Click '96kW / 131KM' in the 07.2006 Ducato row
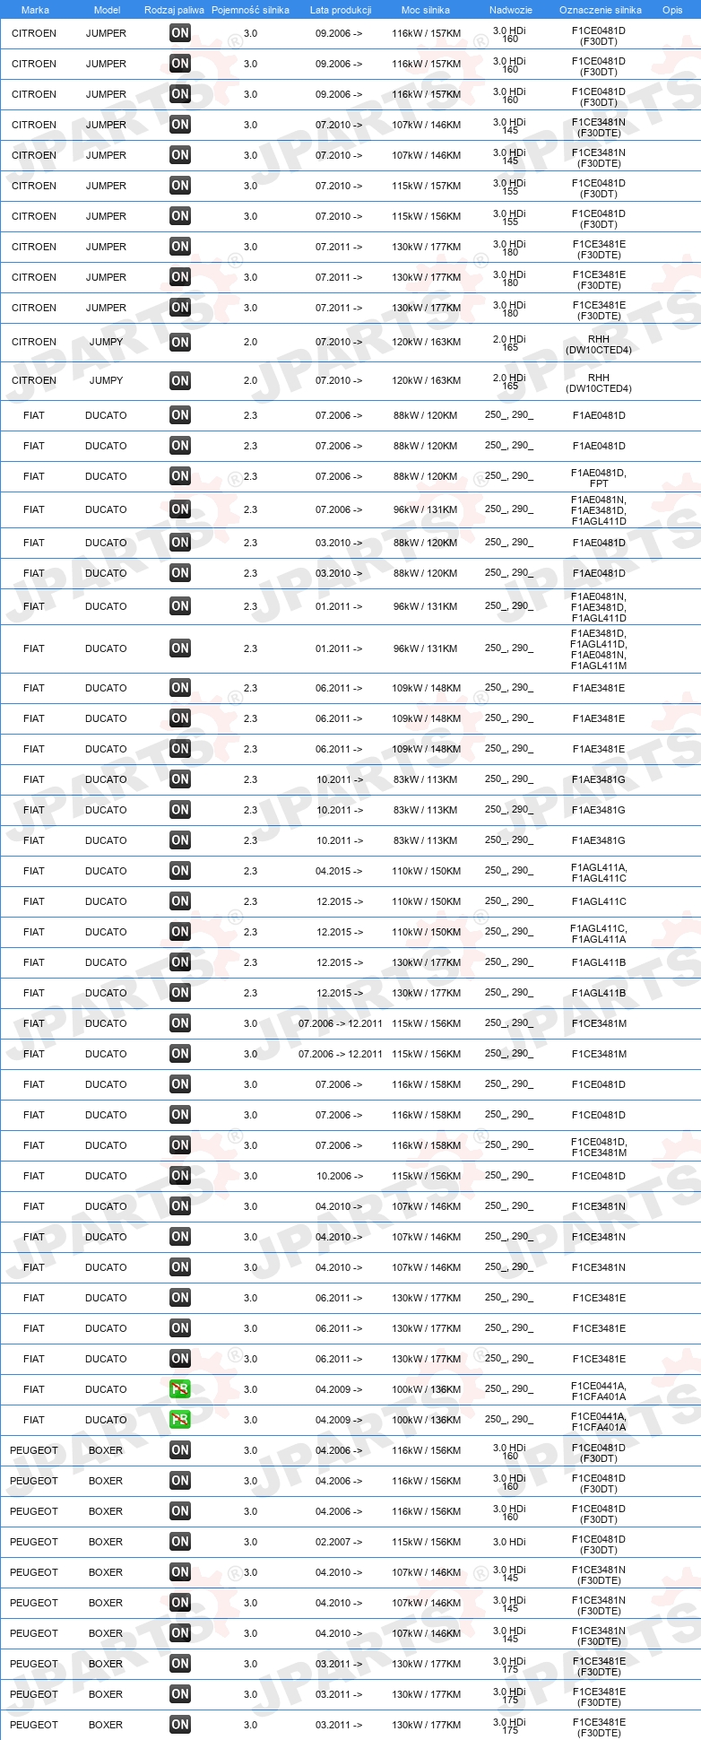The height and width of the screenshot is (1740, 701). pyautogui.click(x=425, y=509)
